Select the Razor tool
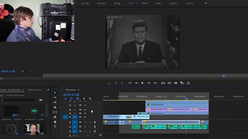248x139 pixels. click(x=55, y=107)
